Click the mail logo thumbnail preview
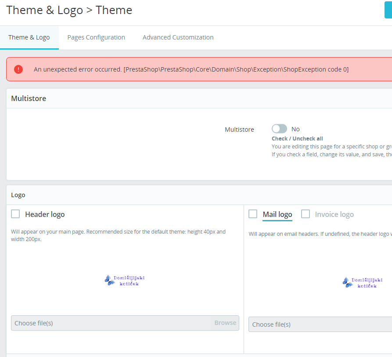The width and height of the screenshot is (392, 357). tap(363, 281)
